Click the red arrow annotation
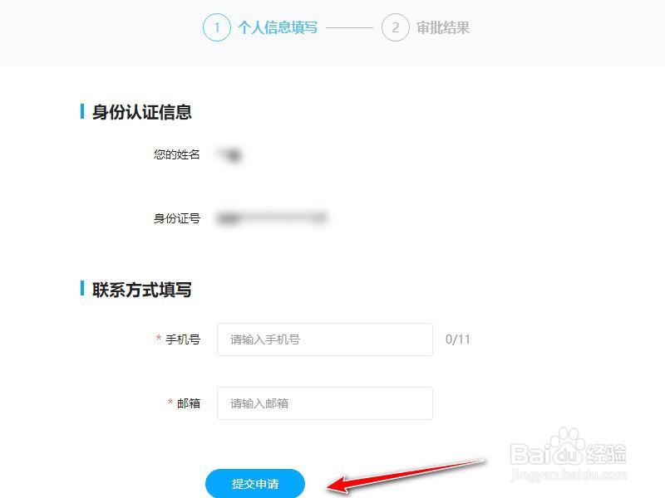The width and height of the screenshot is (665, 498). click(x=405, y=476)
